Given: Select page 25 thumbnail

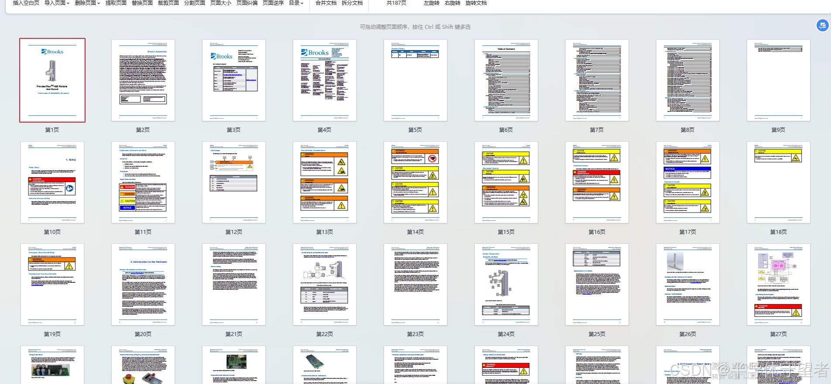Looking at the screenshot, I should point(597,285).
